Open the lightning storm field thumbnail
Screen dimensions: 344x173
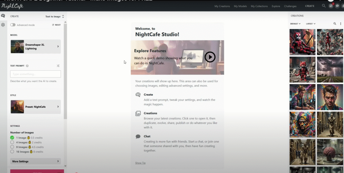coord(330,70)
